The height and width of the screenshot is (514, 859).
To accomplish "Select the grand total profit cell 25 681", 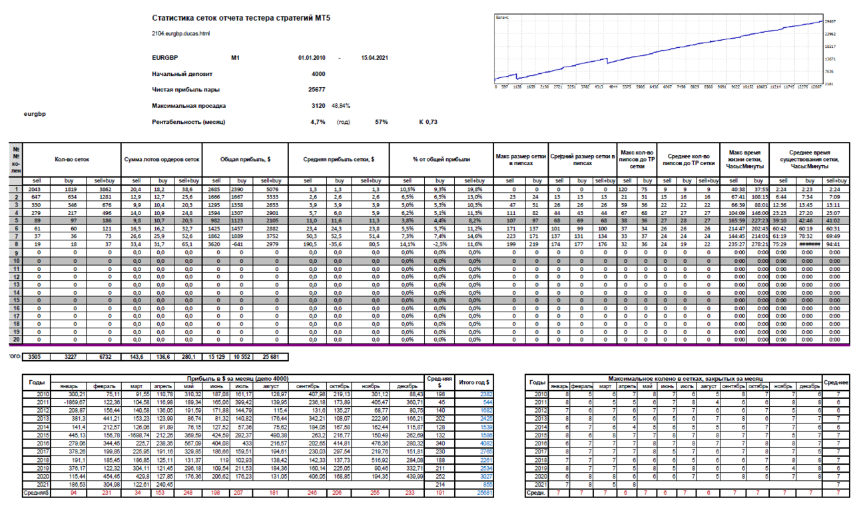I will pyautogui.click(x=271, y=357).
